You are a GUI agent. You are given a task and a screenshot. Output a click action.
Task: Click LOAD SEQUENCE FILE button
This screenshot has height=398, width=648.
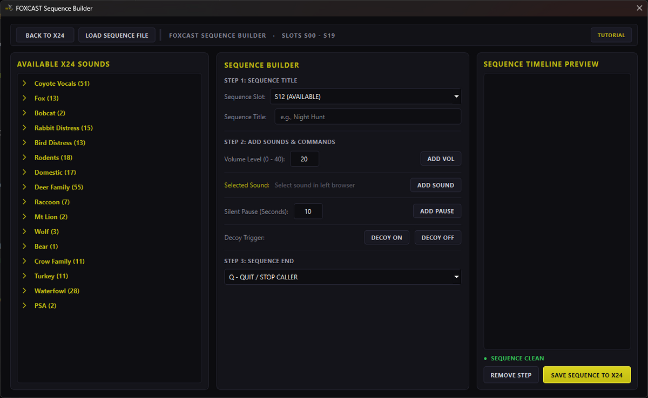pyautogui.click(x=117, y=35)
